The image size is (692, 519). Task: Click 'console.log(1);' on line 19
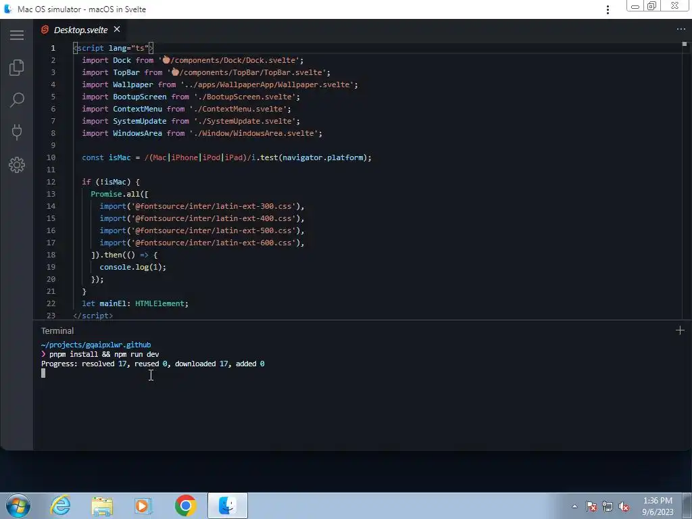133,267
